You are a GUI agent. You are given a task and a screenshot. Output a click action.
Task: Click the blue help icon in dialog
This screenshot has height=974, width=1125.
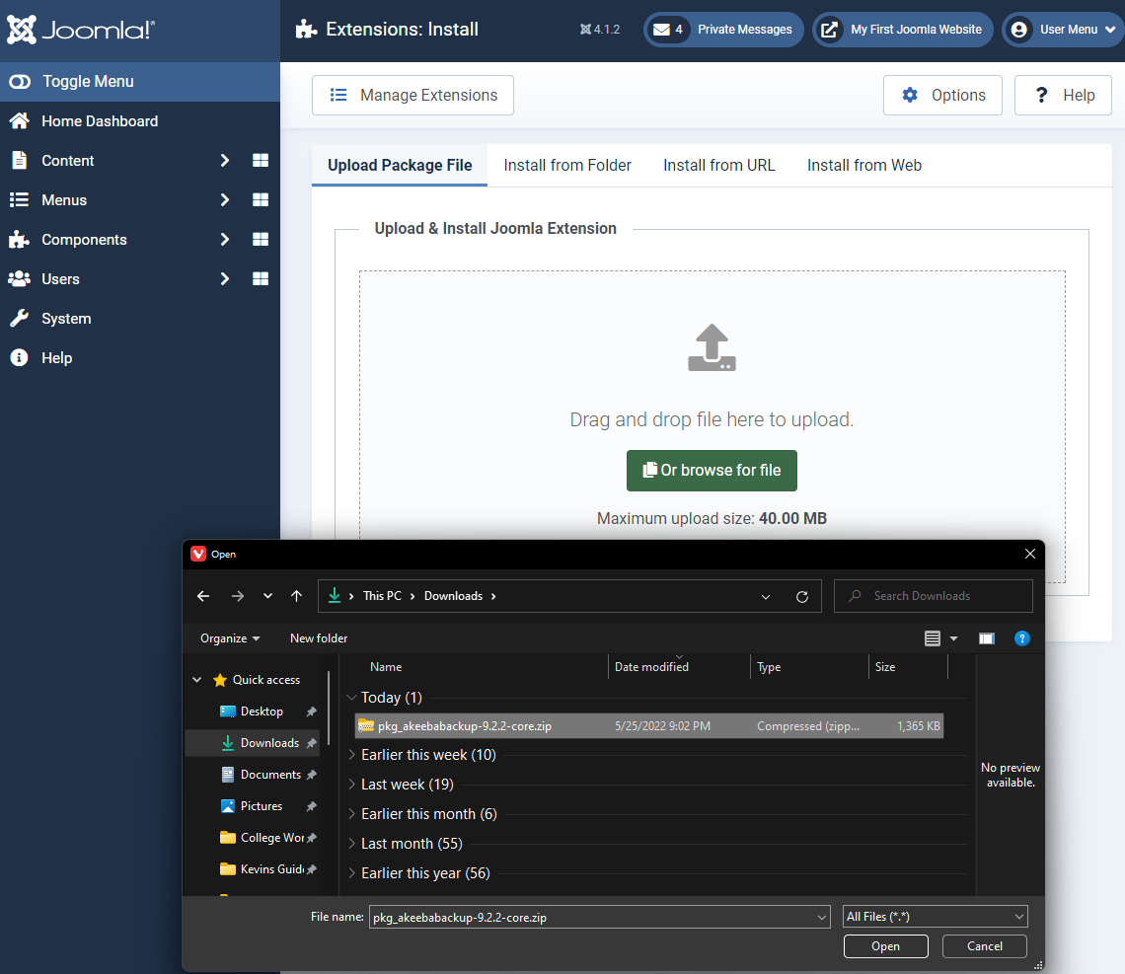[1021, 638]
